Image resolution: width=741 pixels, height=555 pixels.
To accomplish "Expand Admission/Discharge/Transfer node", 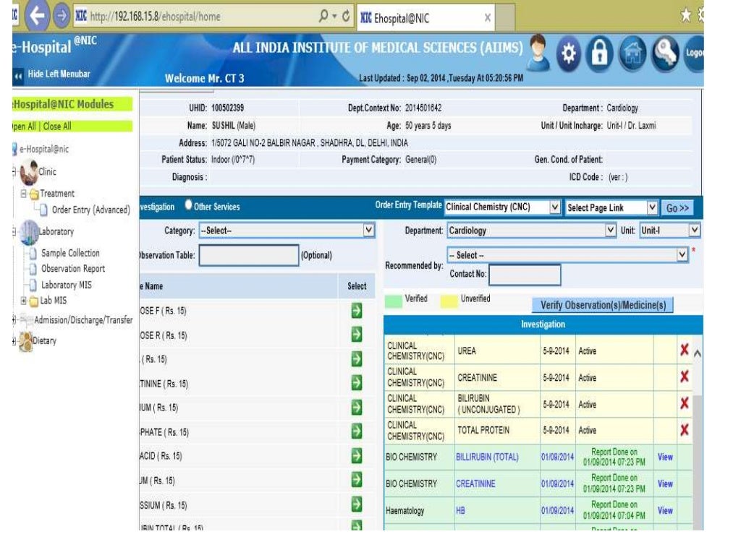I will tap(14, 320).
